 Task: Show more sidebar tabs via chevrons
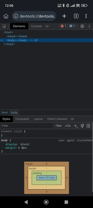point(72,119)
